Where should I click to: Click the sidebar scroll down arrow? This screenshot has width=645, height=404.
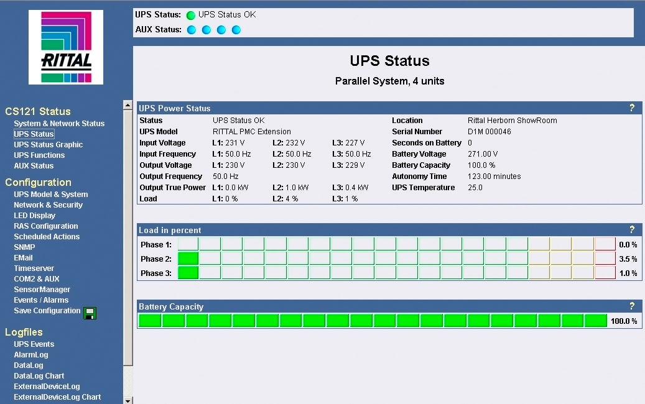coord(128,400)
